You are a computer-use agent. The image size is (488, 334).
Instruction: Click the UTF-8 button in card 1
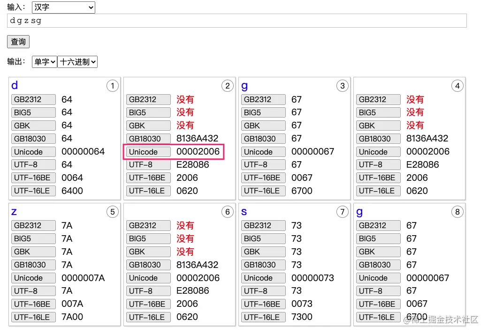point(34,165)
